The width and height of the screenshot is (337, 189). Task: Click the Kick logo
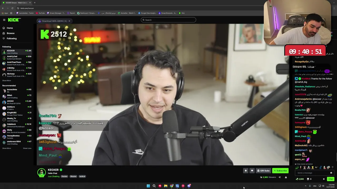(14, 20)
